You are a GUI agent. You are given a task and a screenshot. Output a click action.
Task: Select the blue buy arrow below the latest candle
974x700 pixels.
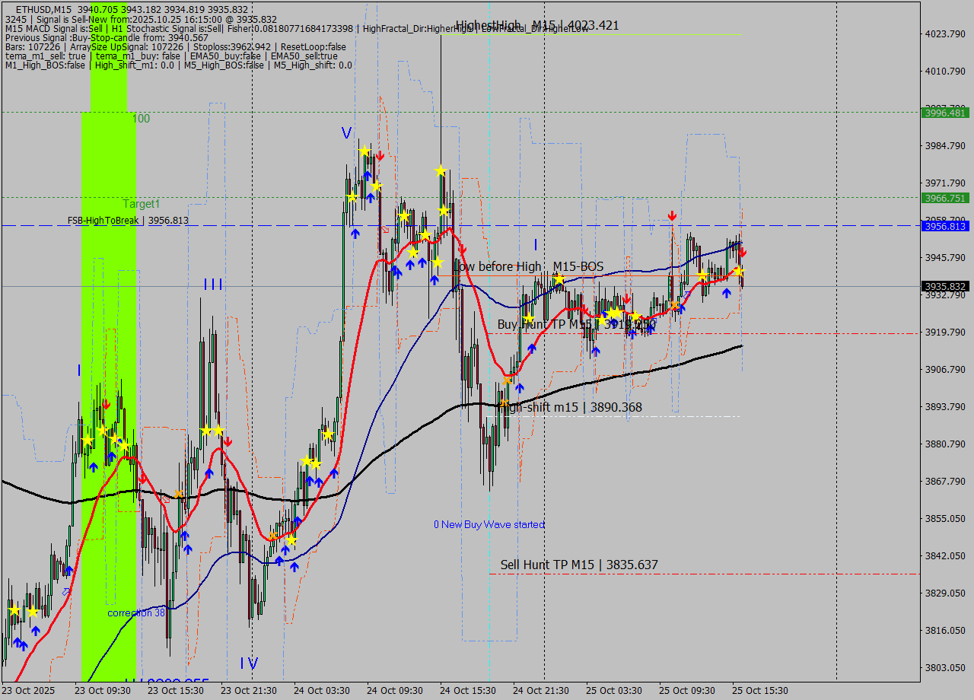tap(725, 293)
